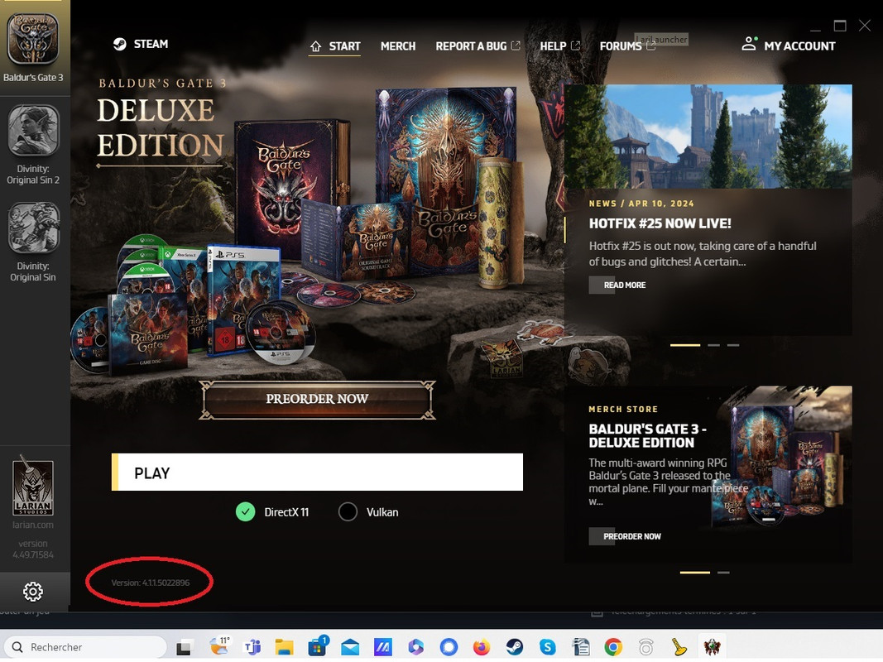
Task: Select the DirectX 11 radio option
Action: click(245, 511)
